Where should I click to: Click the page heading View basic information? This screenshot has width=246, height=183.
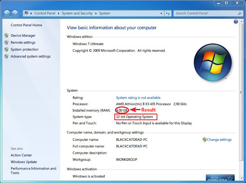(x=111, y=28)
